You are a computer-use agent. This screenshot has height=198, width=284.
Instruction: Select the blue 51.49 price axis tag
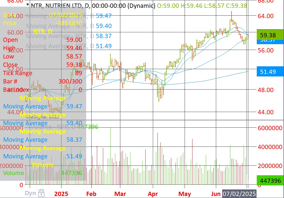pyautogui.click(x=270, y=72)
